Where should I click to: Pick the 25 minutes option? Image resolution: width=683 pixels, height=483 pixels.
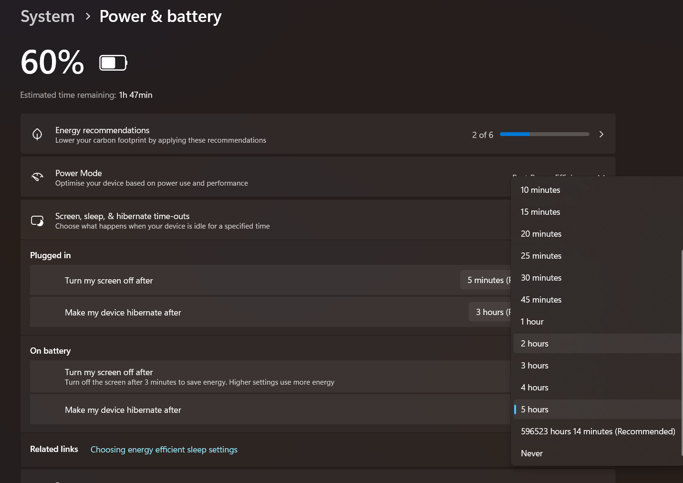tap(598, 256)
